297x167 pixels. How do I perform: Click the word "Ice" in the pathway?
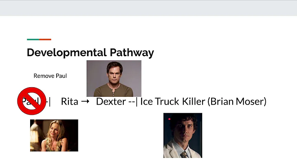[x=146, y=101]
